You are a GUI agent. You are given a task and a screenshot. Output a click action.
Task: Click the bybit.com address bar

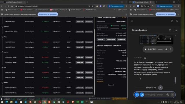click(x=52, y=6)
